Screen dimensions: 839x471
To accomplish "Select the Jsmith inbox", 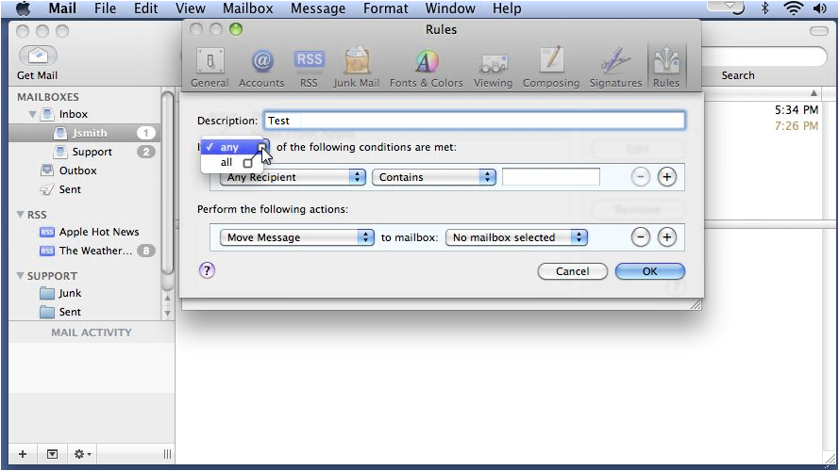I will coord(86,133).
